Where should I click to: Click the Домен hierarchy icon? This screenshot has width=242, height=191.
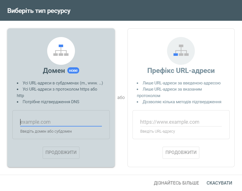pos(61,51)
